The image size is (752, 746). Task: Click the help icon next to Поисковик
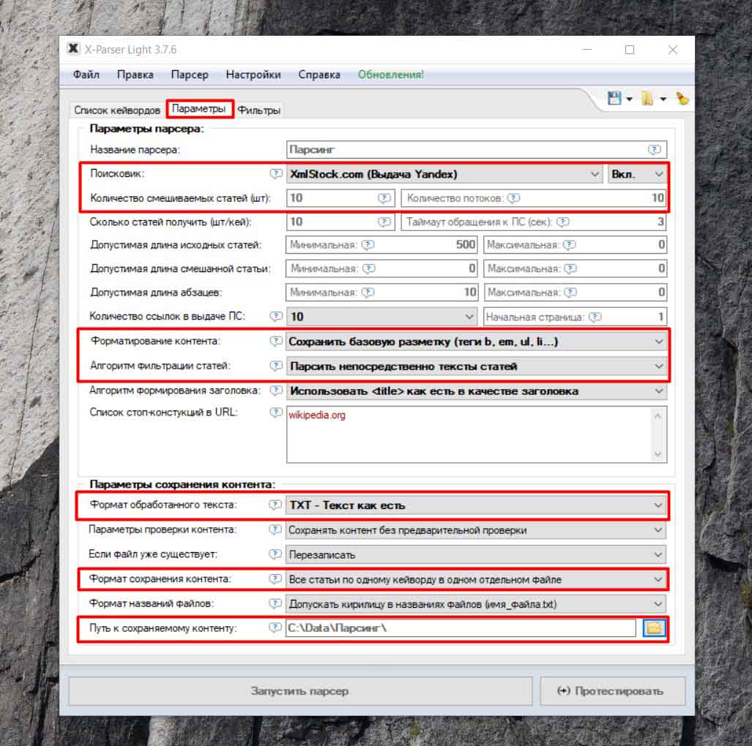(275, 174)
